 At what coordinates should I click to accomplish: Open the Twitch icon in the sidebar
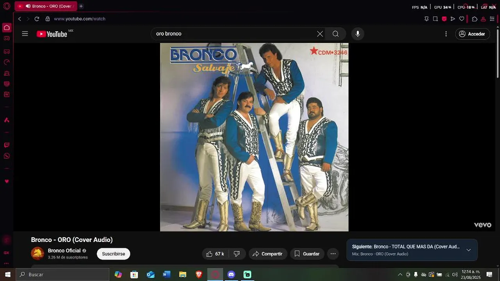(x=7, y=145)
